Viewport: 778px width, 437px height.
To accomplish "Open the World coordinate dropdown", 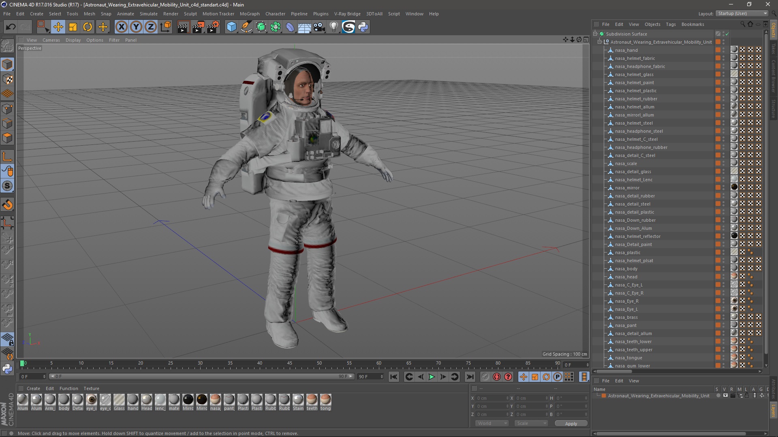I will click(492, 423).
